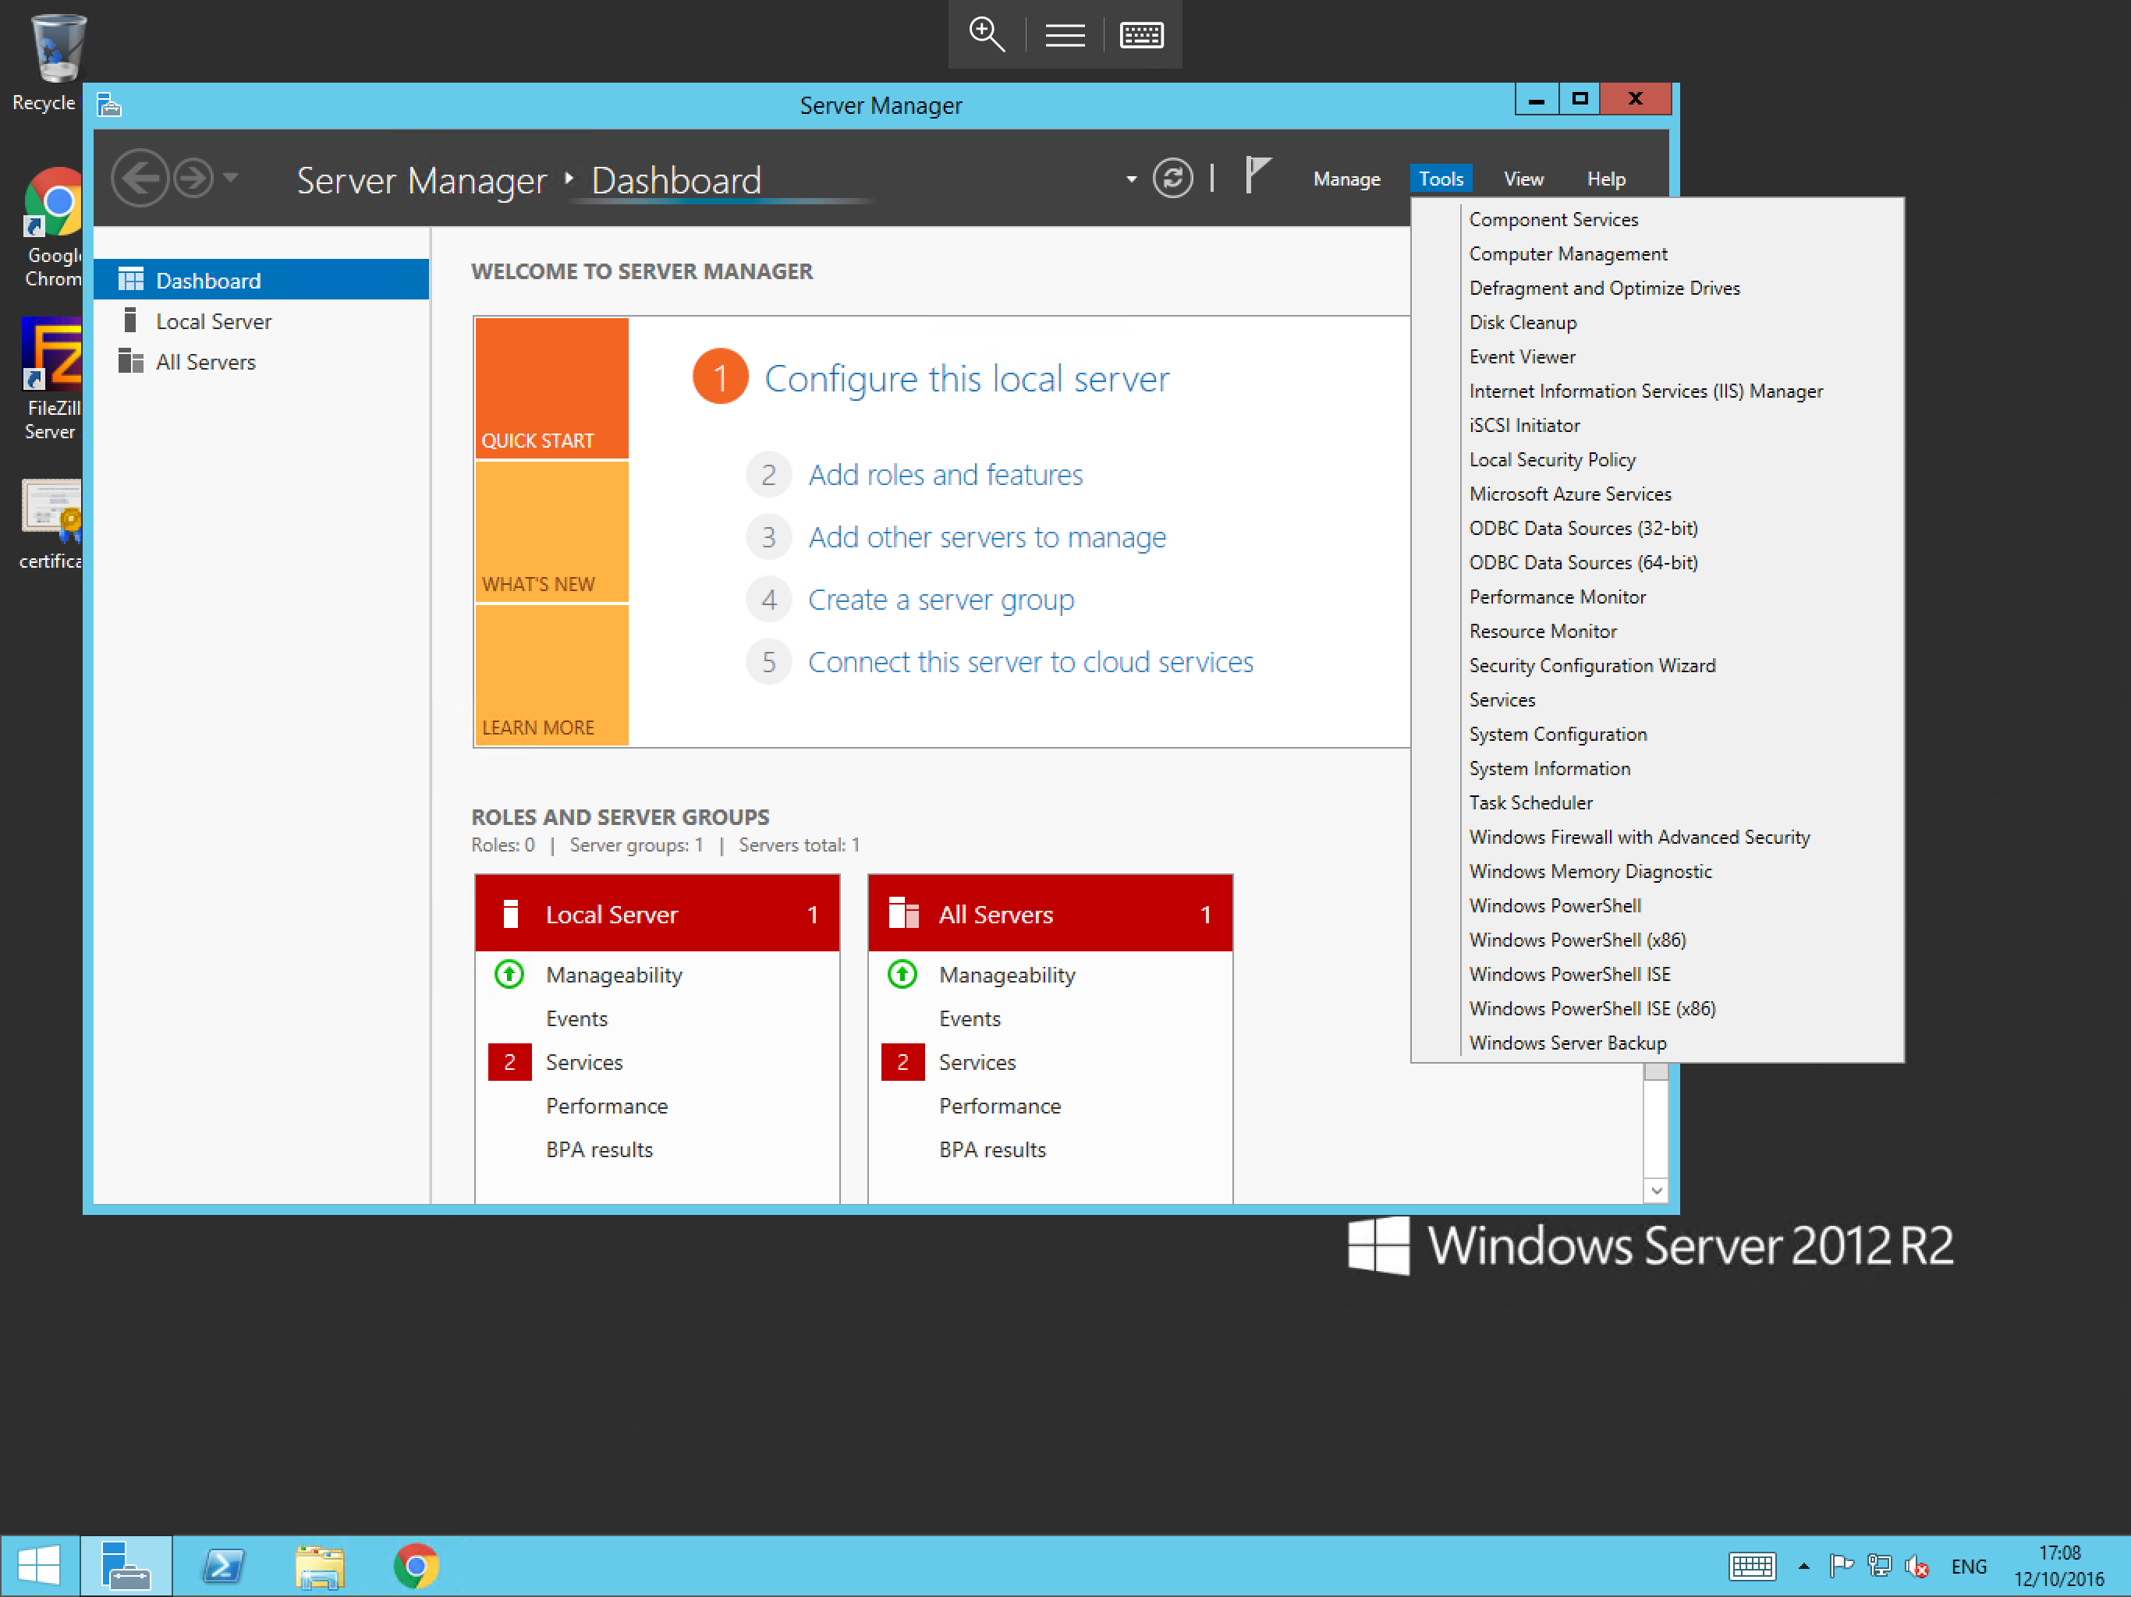Launch Windows PowerShell ISE (x86)
Screen dimensions: 2131x1597
pos(1657,1010)
